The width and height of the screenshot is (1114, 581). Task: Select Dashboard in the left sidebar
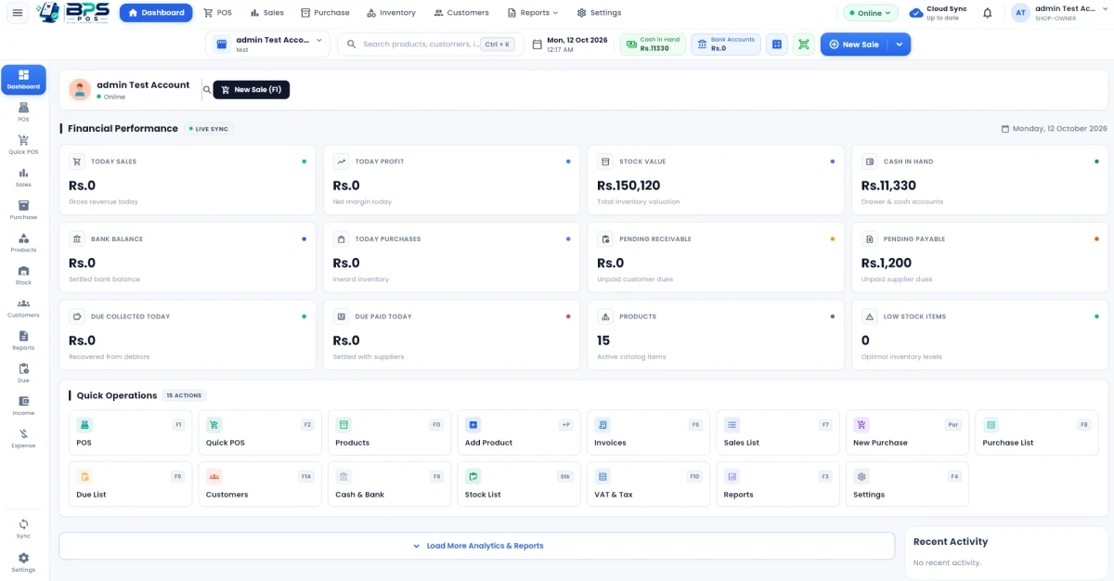coord(23,80)
